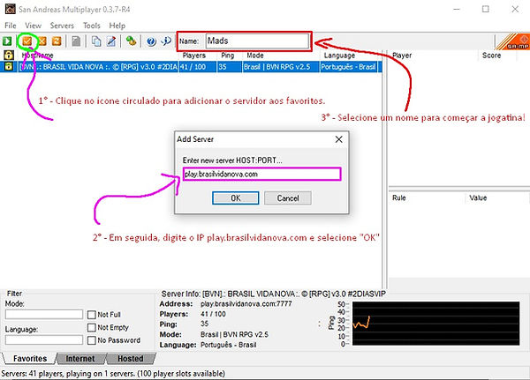The image size is (530, 380).
Task: Click the status bar servers summary text
Action: tap(113, 374)
